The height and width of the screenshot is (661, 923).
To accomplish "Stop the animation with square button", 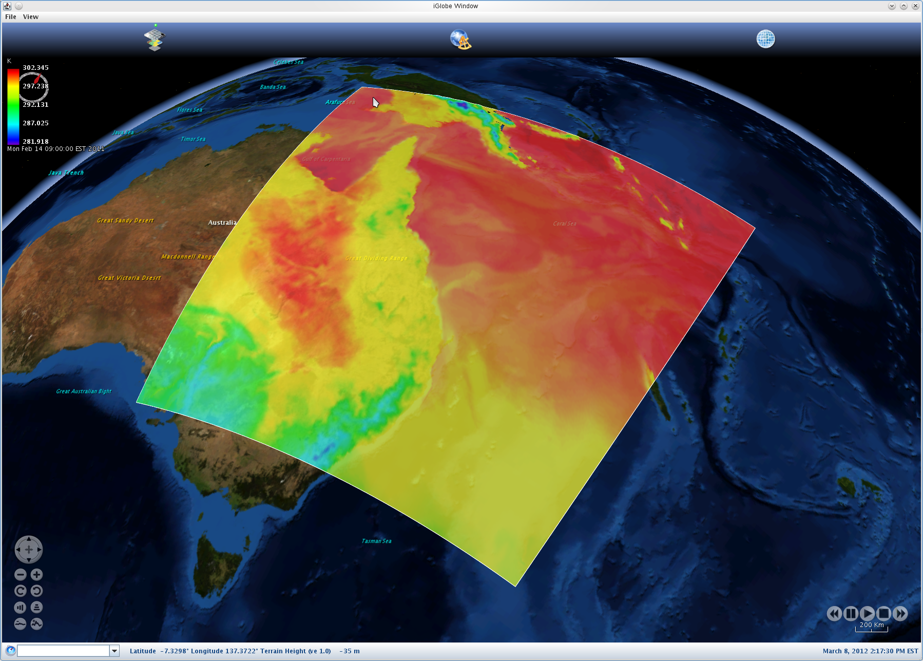I will (x=883, y=613).
